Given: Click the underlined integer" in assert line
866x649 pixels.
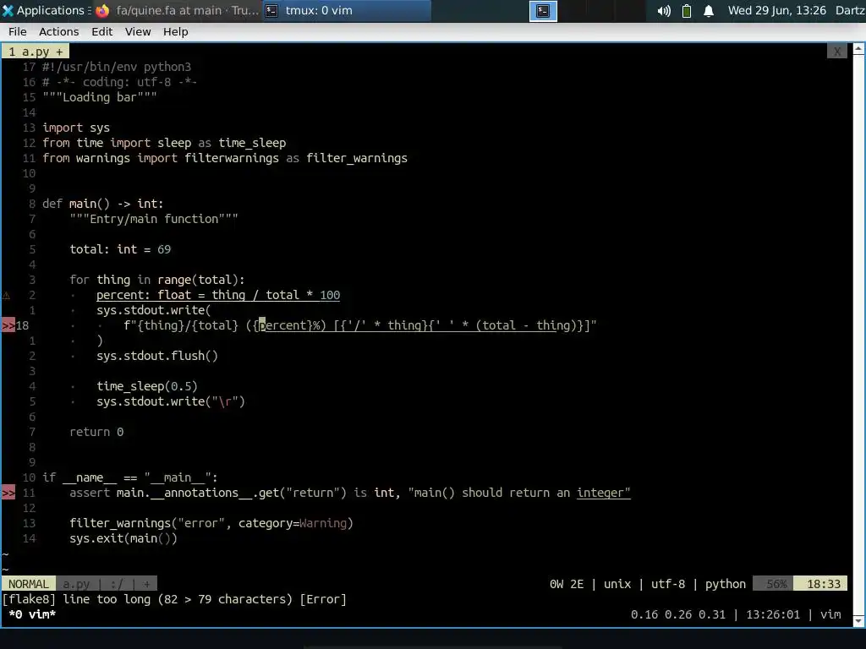Looking at the screenshot, I should [604, 493].
